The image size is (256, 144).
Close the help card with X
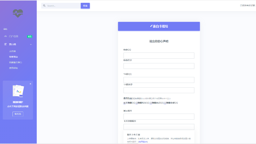coord(30,84)
